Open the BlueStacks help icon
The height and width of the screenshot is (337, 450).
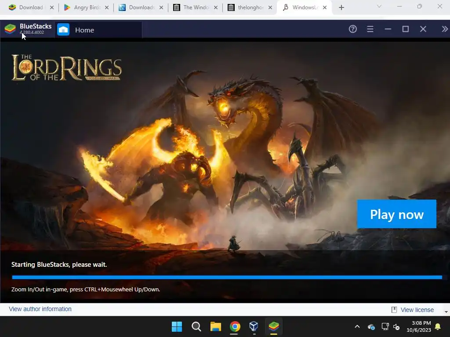coord(353,29)
